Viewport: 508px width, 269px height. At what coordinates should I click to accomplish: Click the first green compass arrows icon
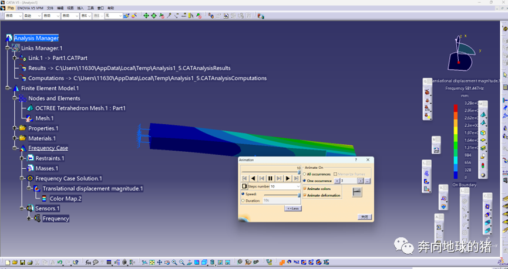146,15
